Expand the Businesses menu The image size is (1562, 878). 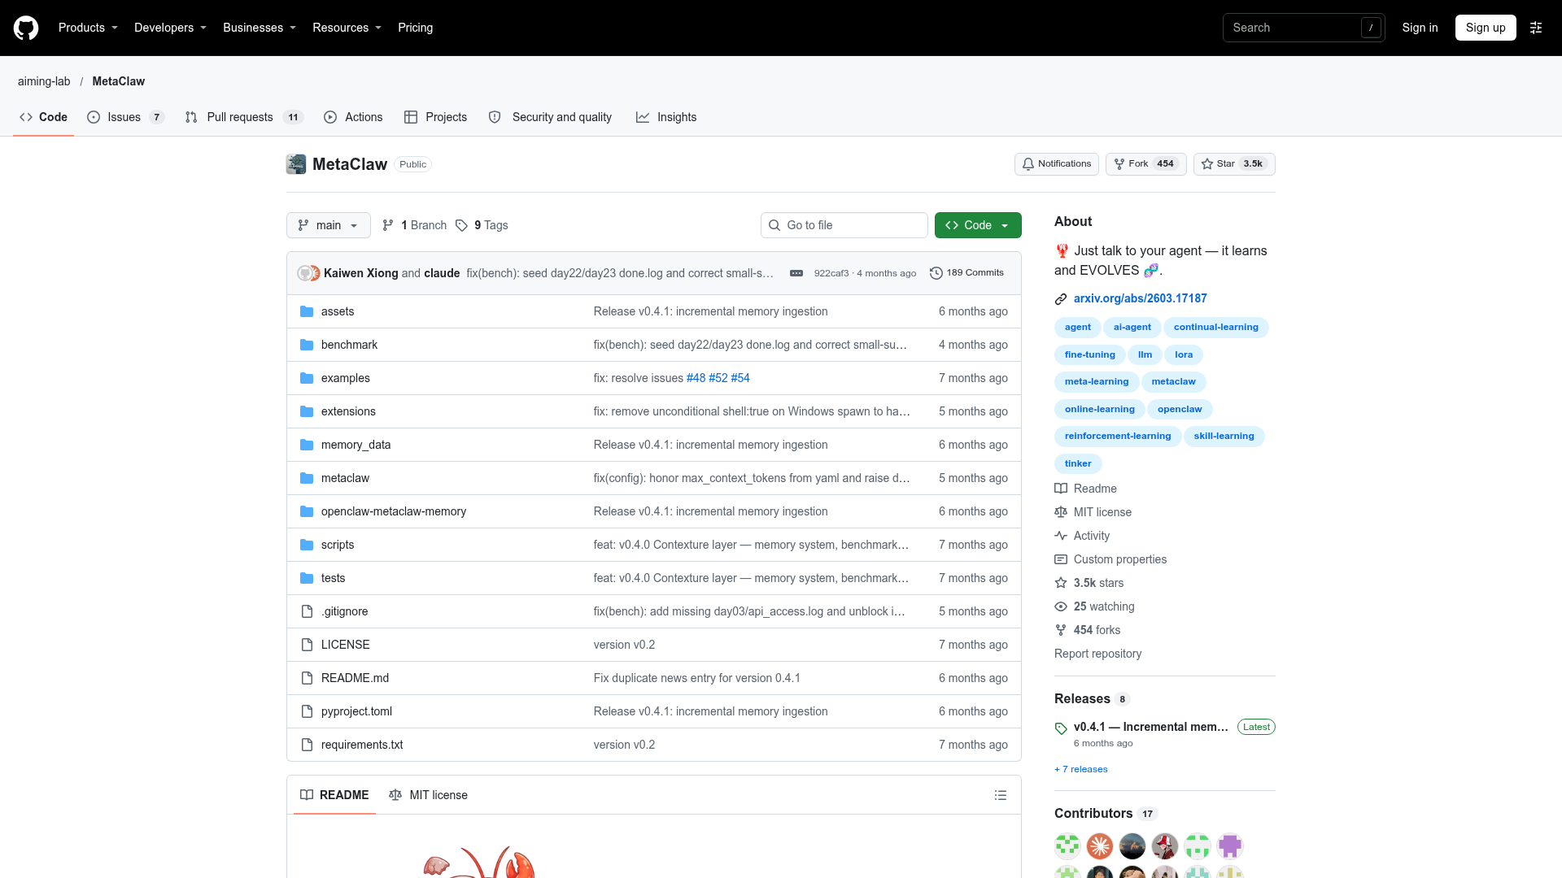(x=260, y=28)
